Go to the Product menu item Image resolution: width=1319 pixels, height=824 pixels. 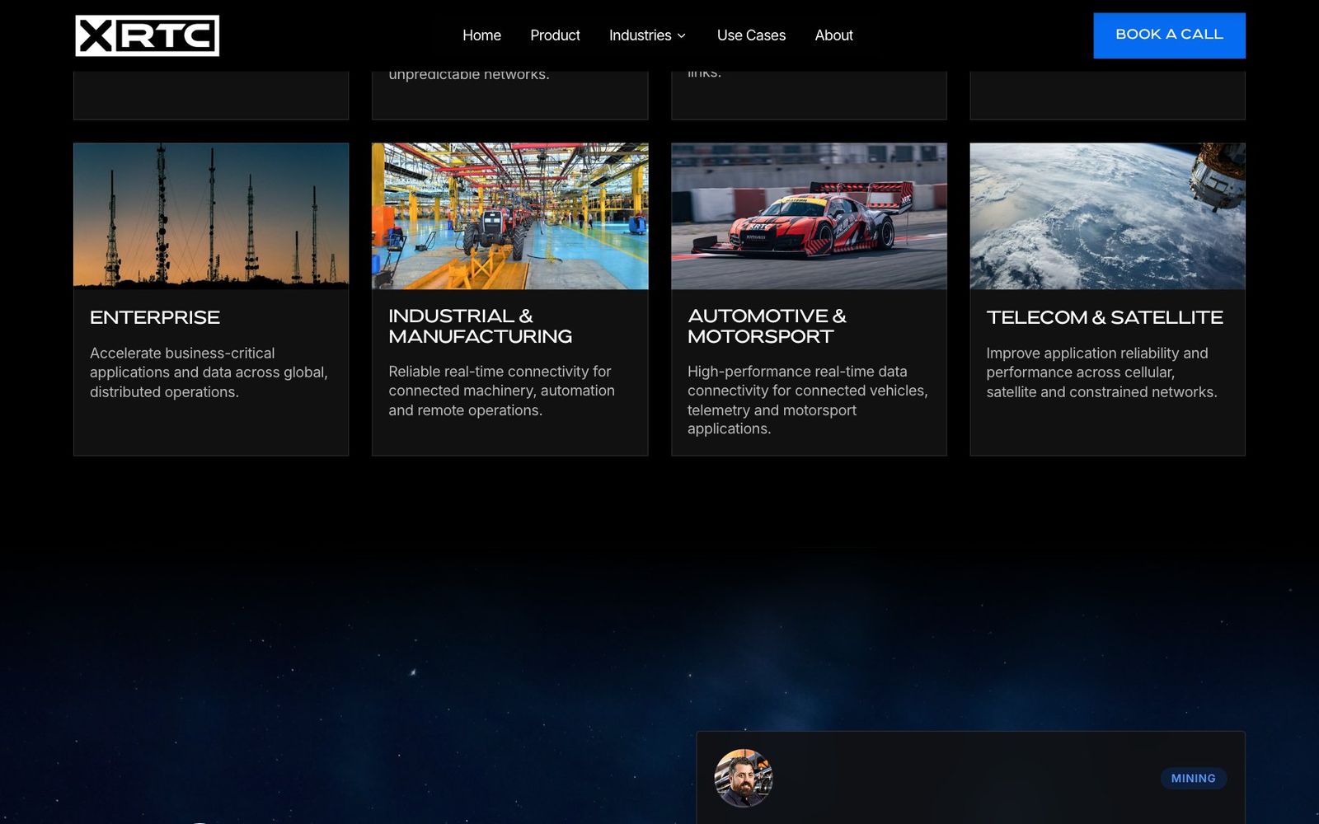(555, 35)
